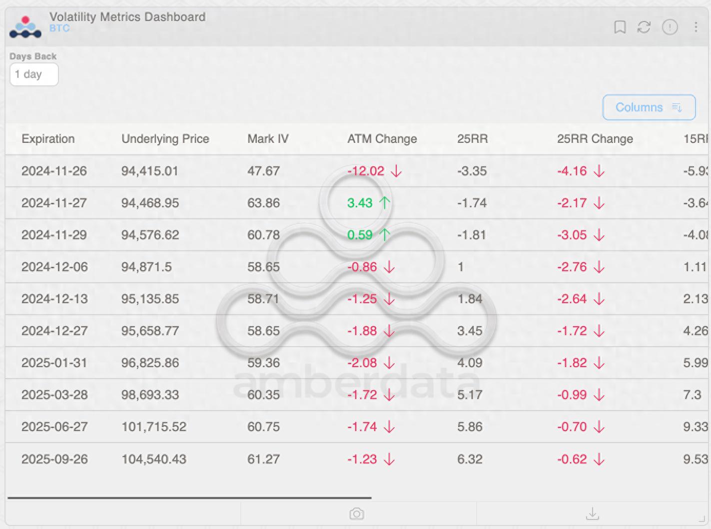The width and height of the screenshot is (711, 529).
Task: Click 25RR value 3.45
Action: point(470,331)
